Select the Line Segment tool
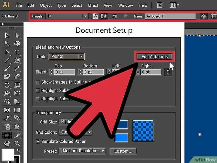217x163 pixels. 7,60
